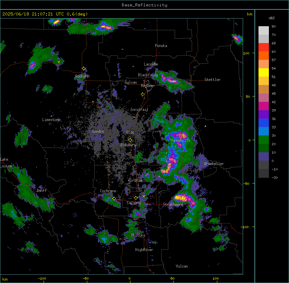The height and width of the screenshot is (283, 289).
Task: Click the km unit label at bottom left
Action: [x=5, y=279]
